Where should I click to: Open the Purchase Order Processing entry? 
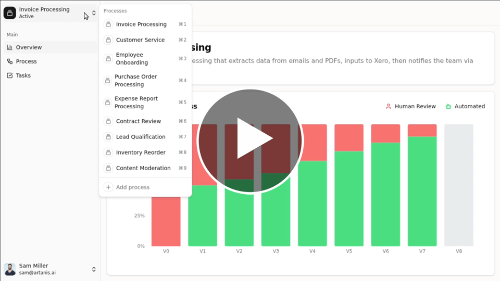point(136,81)
